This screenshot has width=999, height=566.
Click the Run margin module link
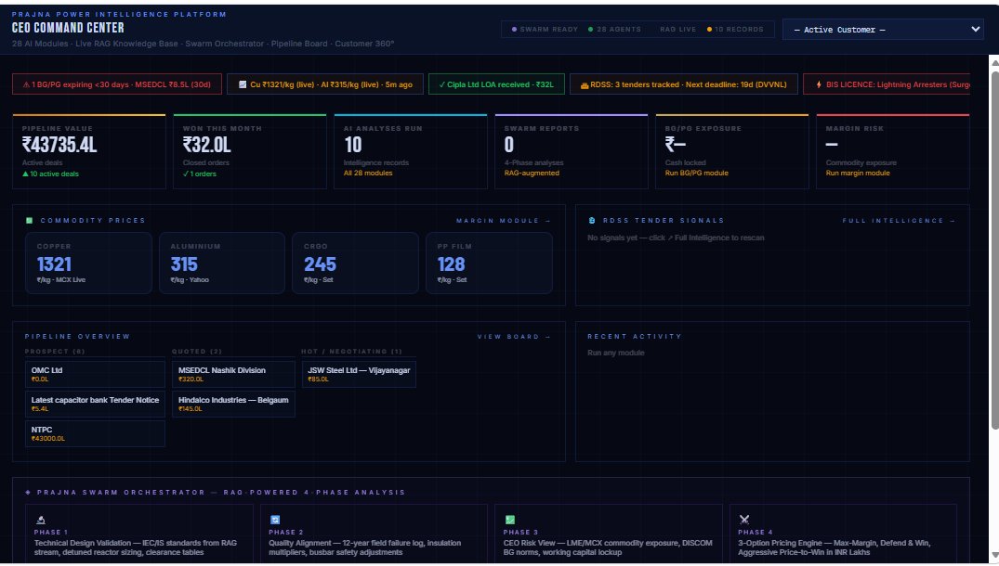pos(858,173)
